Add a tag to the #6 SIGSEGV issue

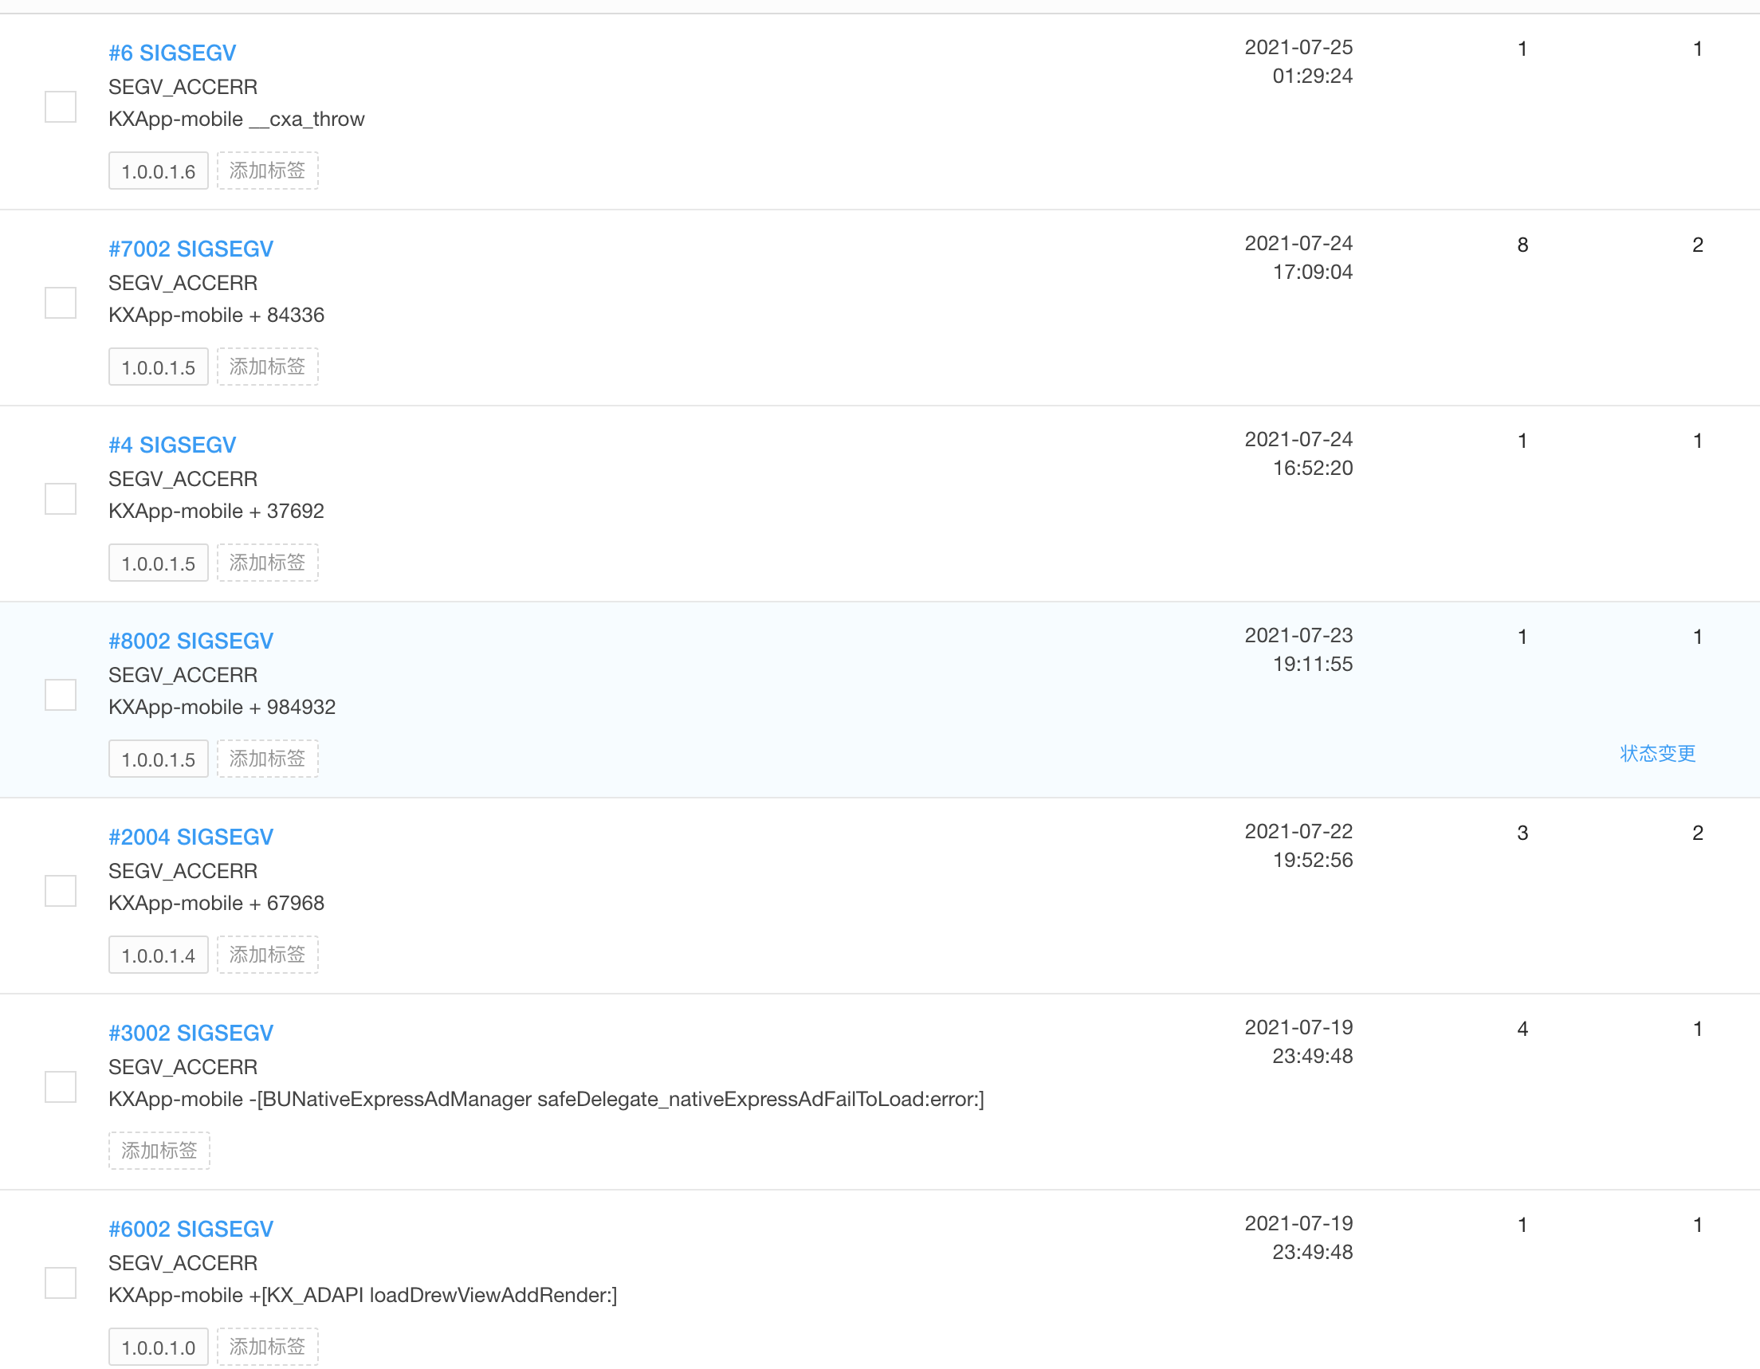pos(268,171)
